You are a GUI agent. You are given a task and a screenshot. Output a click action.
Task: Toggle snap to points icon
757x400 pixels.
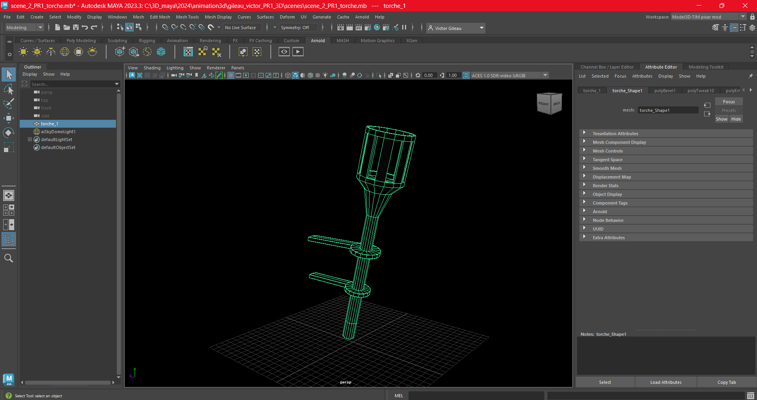[183, 27]
